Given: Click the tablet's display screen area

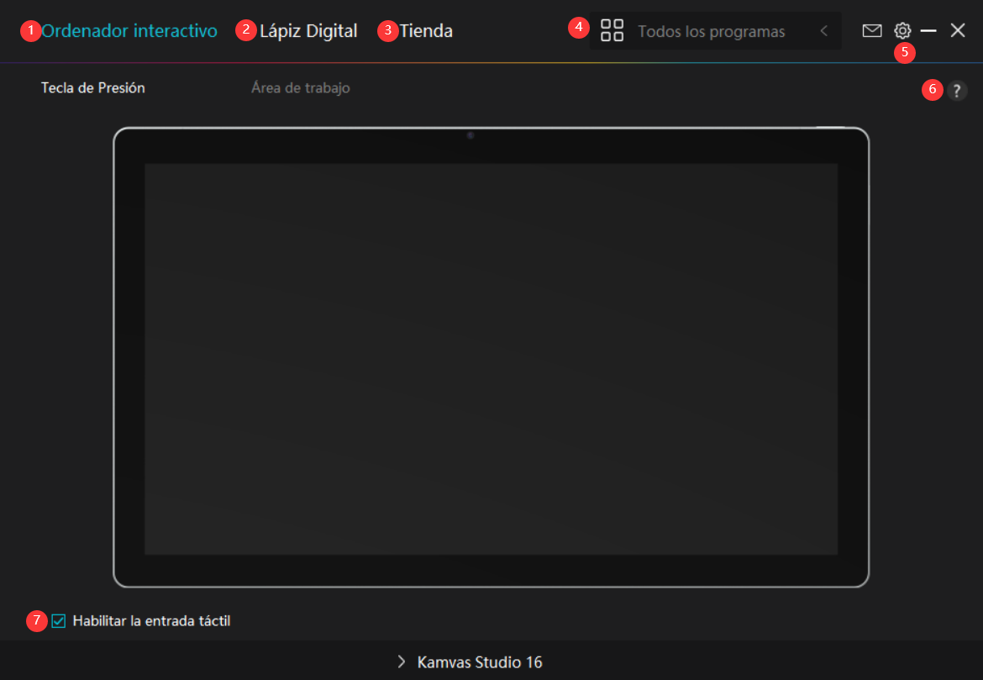Looking at the screenshot, I should (491, 359).
